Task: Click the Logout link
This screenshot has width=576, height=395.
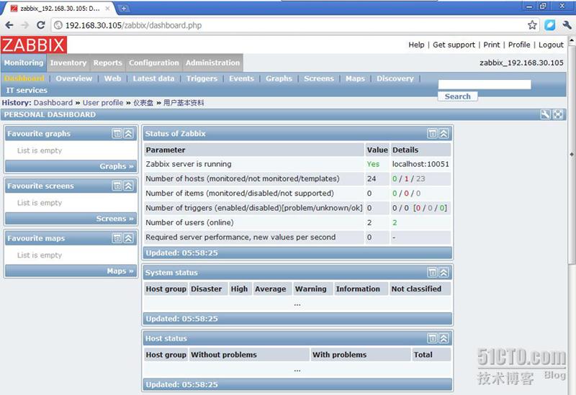Action: point(551,45)
